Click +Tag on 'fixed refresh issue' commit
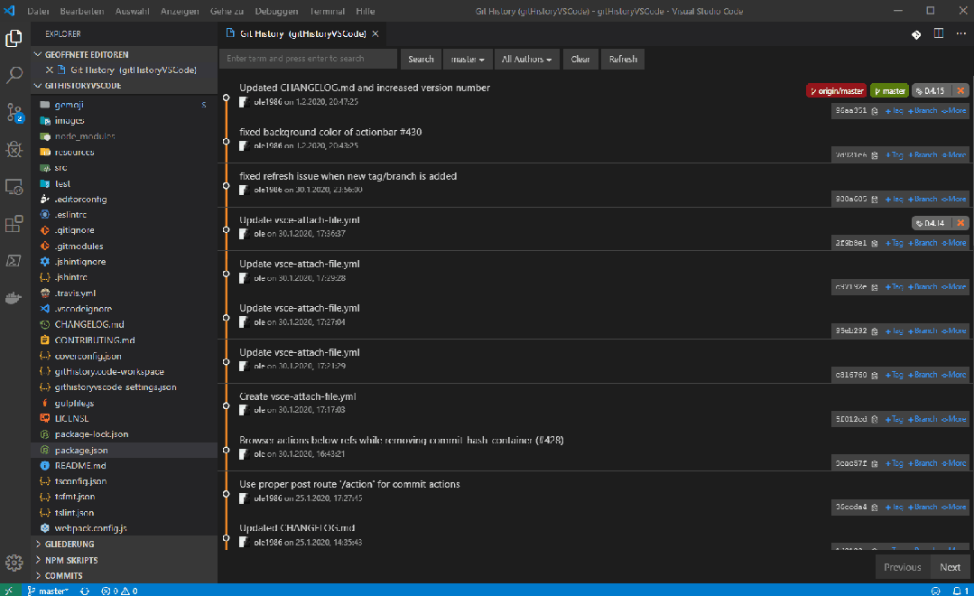Screen dimensions: 974x596 pos(894,199)
